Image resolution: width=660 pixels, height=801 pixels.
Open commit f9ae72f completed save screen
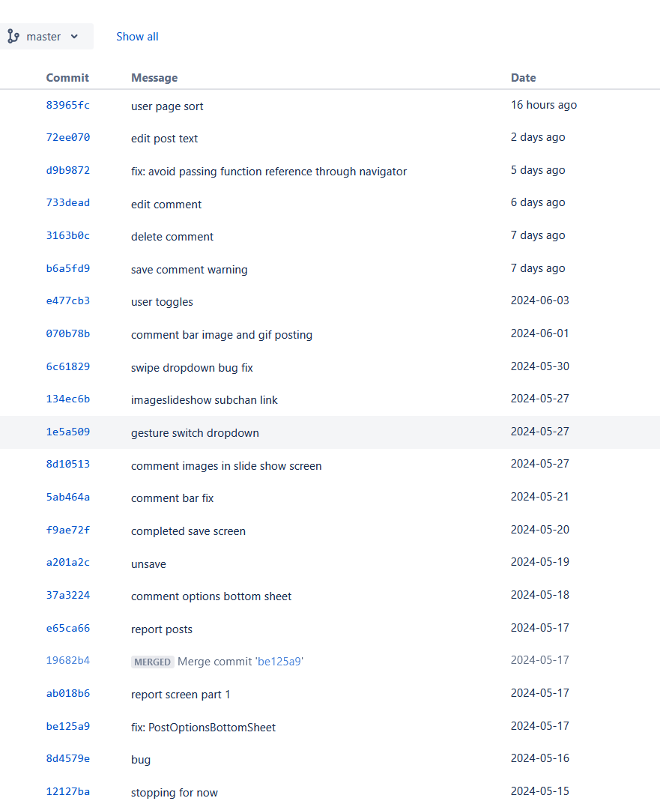(68, 530)
